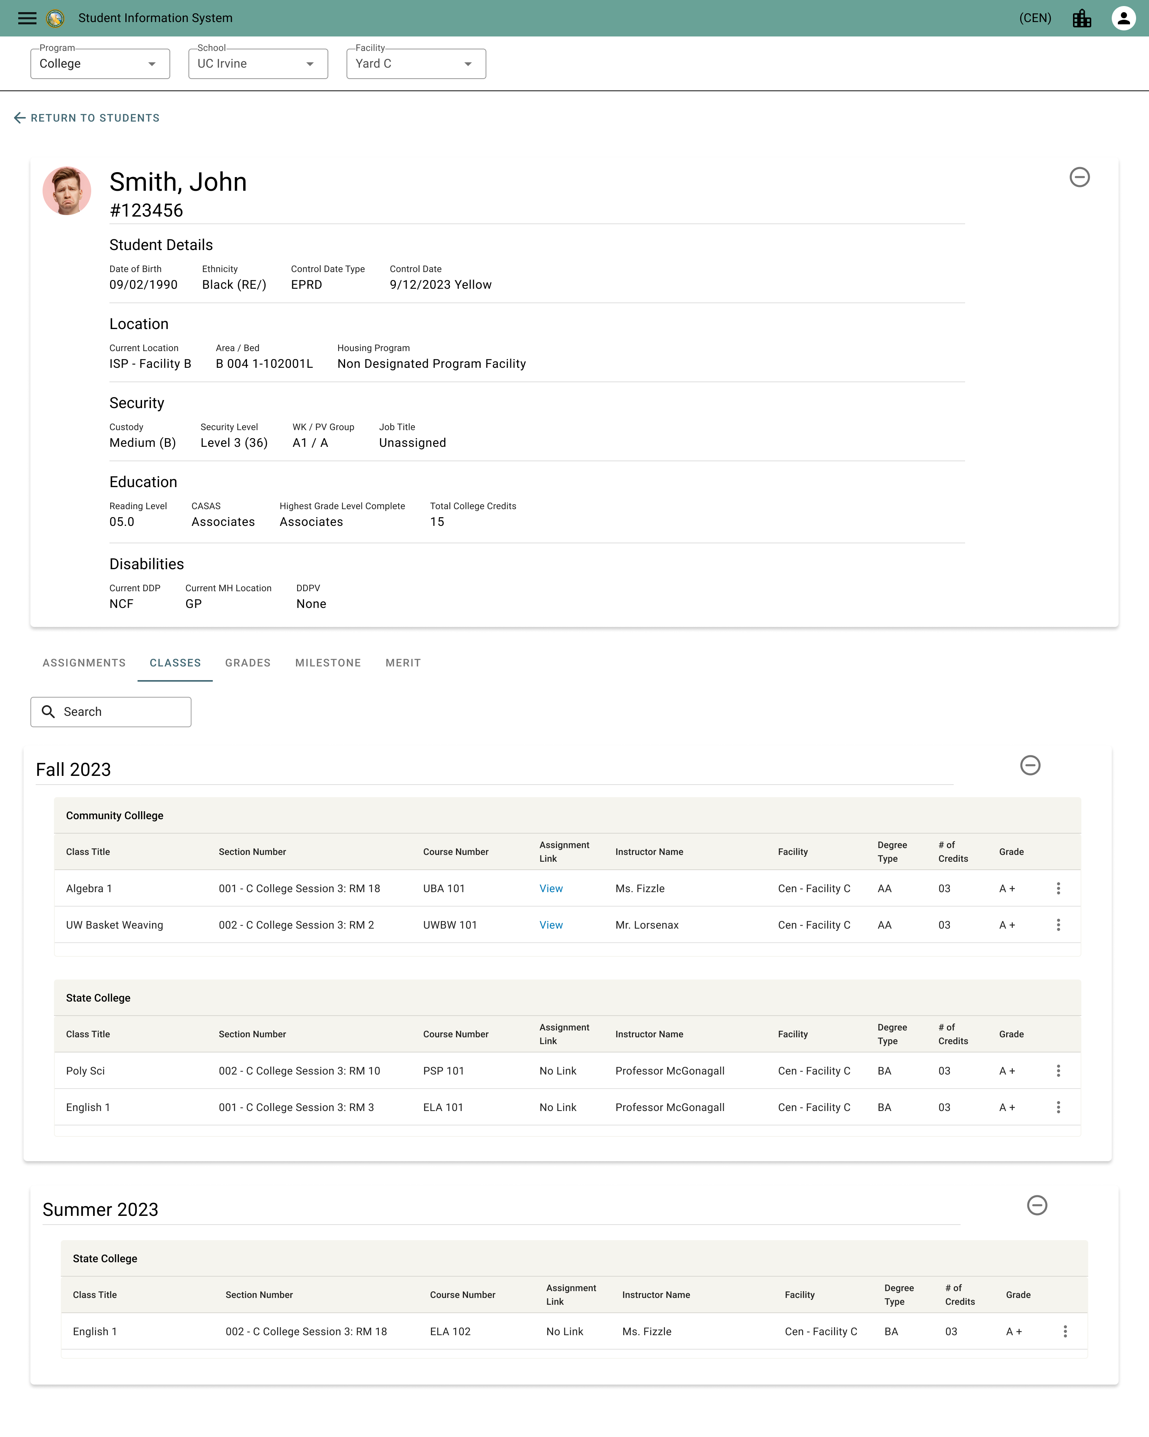Click the Poly Sci class title

[85, 1071]
